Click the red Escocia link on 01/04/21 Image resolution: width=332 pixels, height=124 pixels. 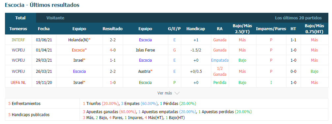point(79,50)
